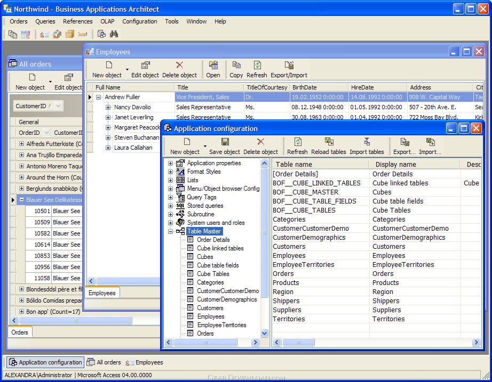492x382 pixels.
Task: Click New object in Employees window toolbar
Action: tap(107, 70)
